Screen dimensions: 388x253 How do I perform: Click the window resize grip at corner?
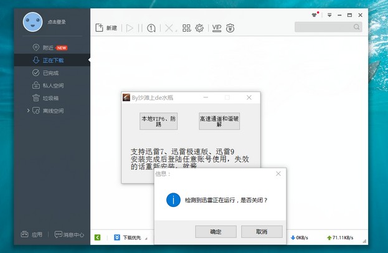tap(364, 241)
